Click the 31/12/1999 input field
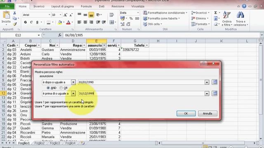264x148 pixels. [141, 93]
